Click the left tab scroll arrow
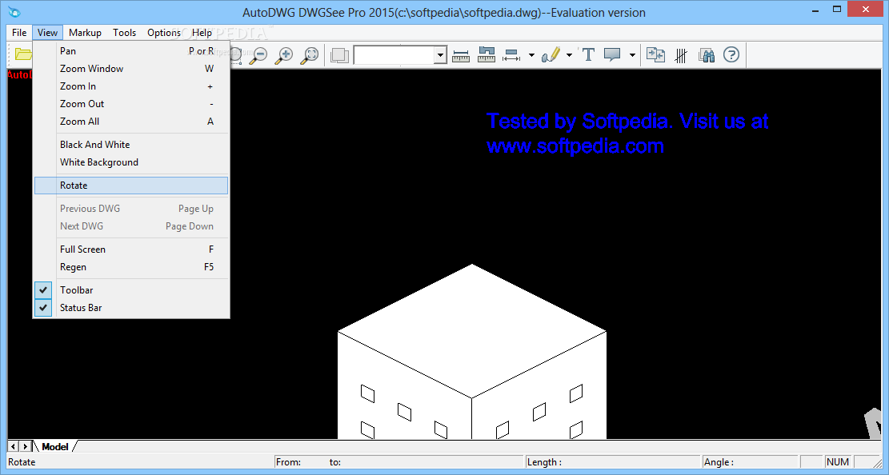889x475 pixels. coord(13,447)
